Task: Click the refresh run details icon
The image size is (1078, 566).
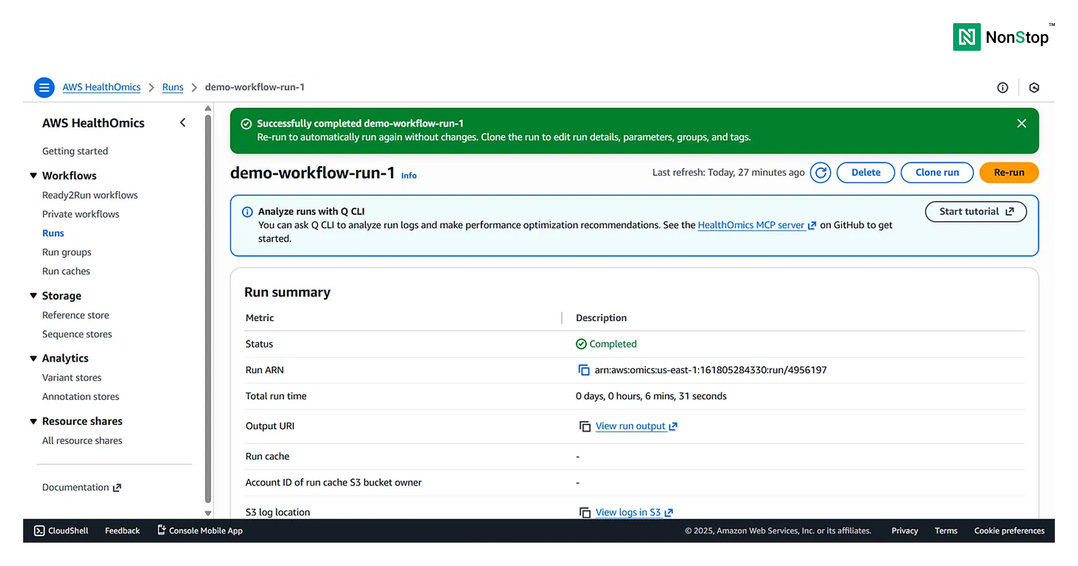Action: pos(820,172)
